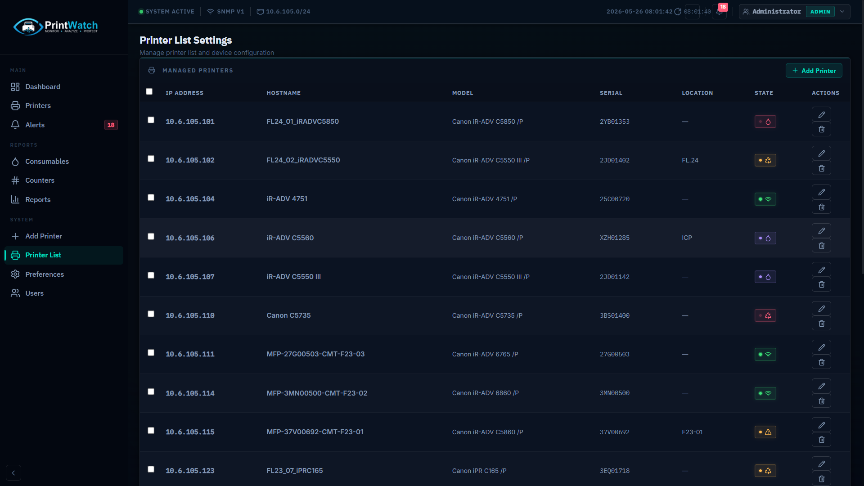Click the refresh icon in top bar
864x486 pixels.
[x=678, y=12]
